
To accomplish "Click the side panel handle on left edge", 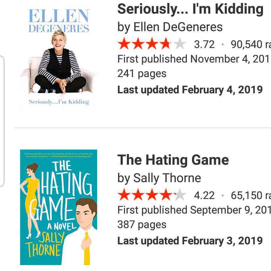I will tap(2, 121).
